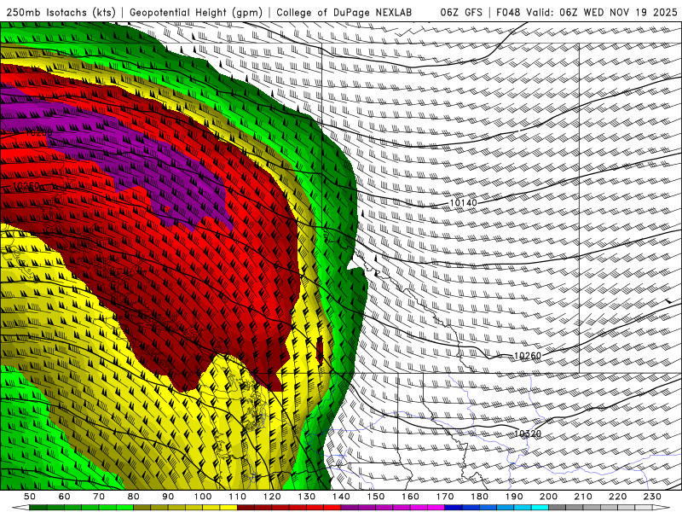Click bright yellow swatch just before 110

(x=228, y=508)
